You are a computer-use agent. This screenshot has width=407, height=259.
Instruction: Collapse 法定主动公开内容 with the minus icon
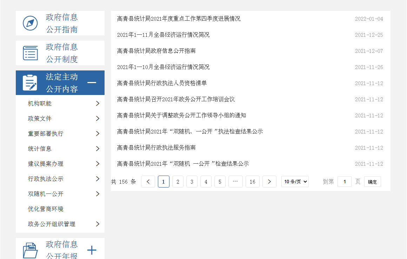coord(92,83)
